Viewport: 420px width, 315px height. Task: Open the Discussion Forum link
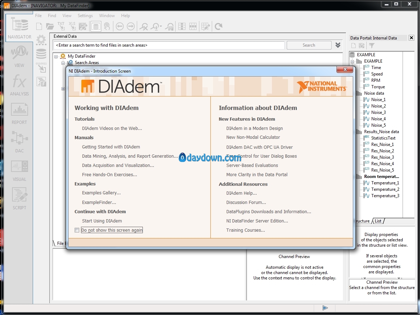click(x=246, y=202)
